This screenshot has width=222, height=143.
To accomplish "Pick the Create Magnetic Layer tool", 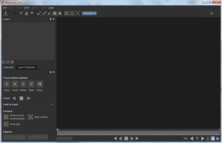I will click(x=44, y=13).
